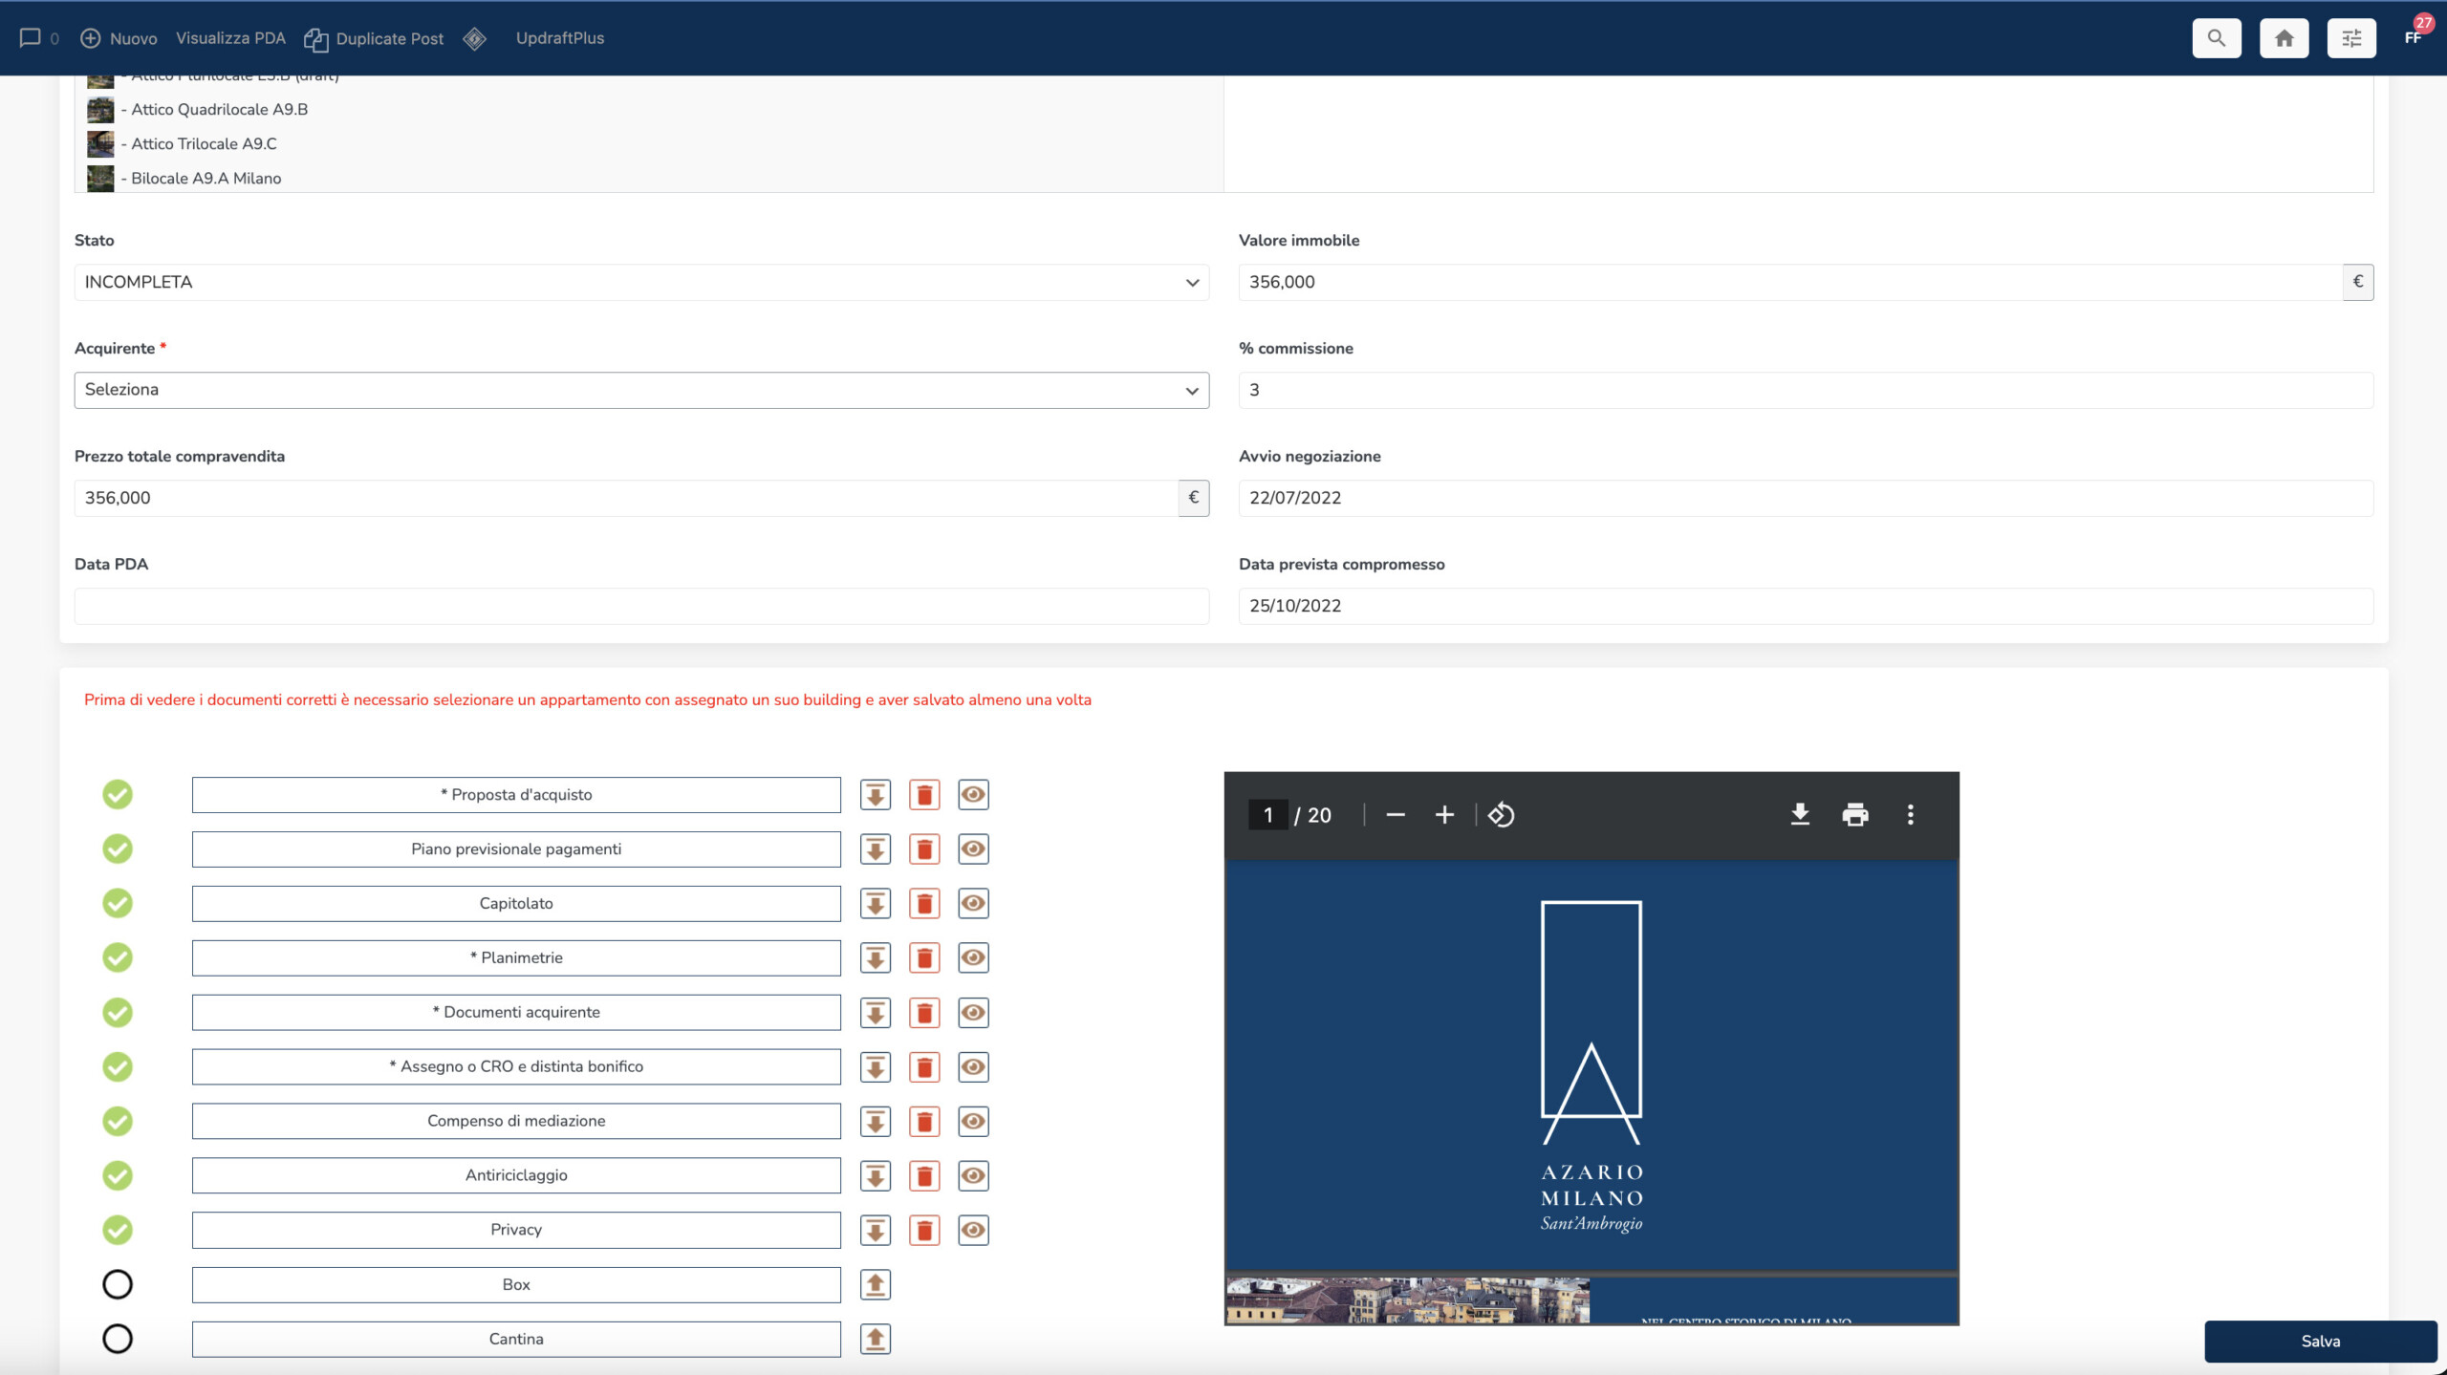This screenshot has height=1375, width=2447.
Task: Open the UpdraftPlus menu item
Action: point(559,38)
